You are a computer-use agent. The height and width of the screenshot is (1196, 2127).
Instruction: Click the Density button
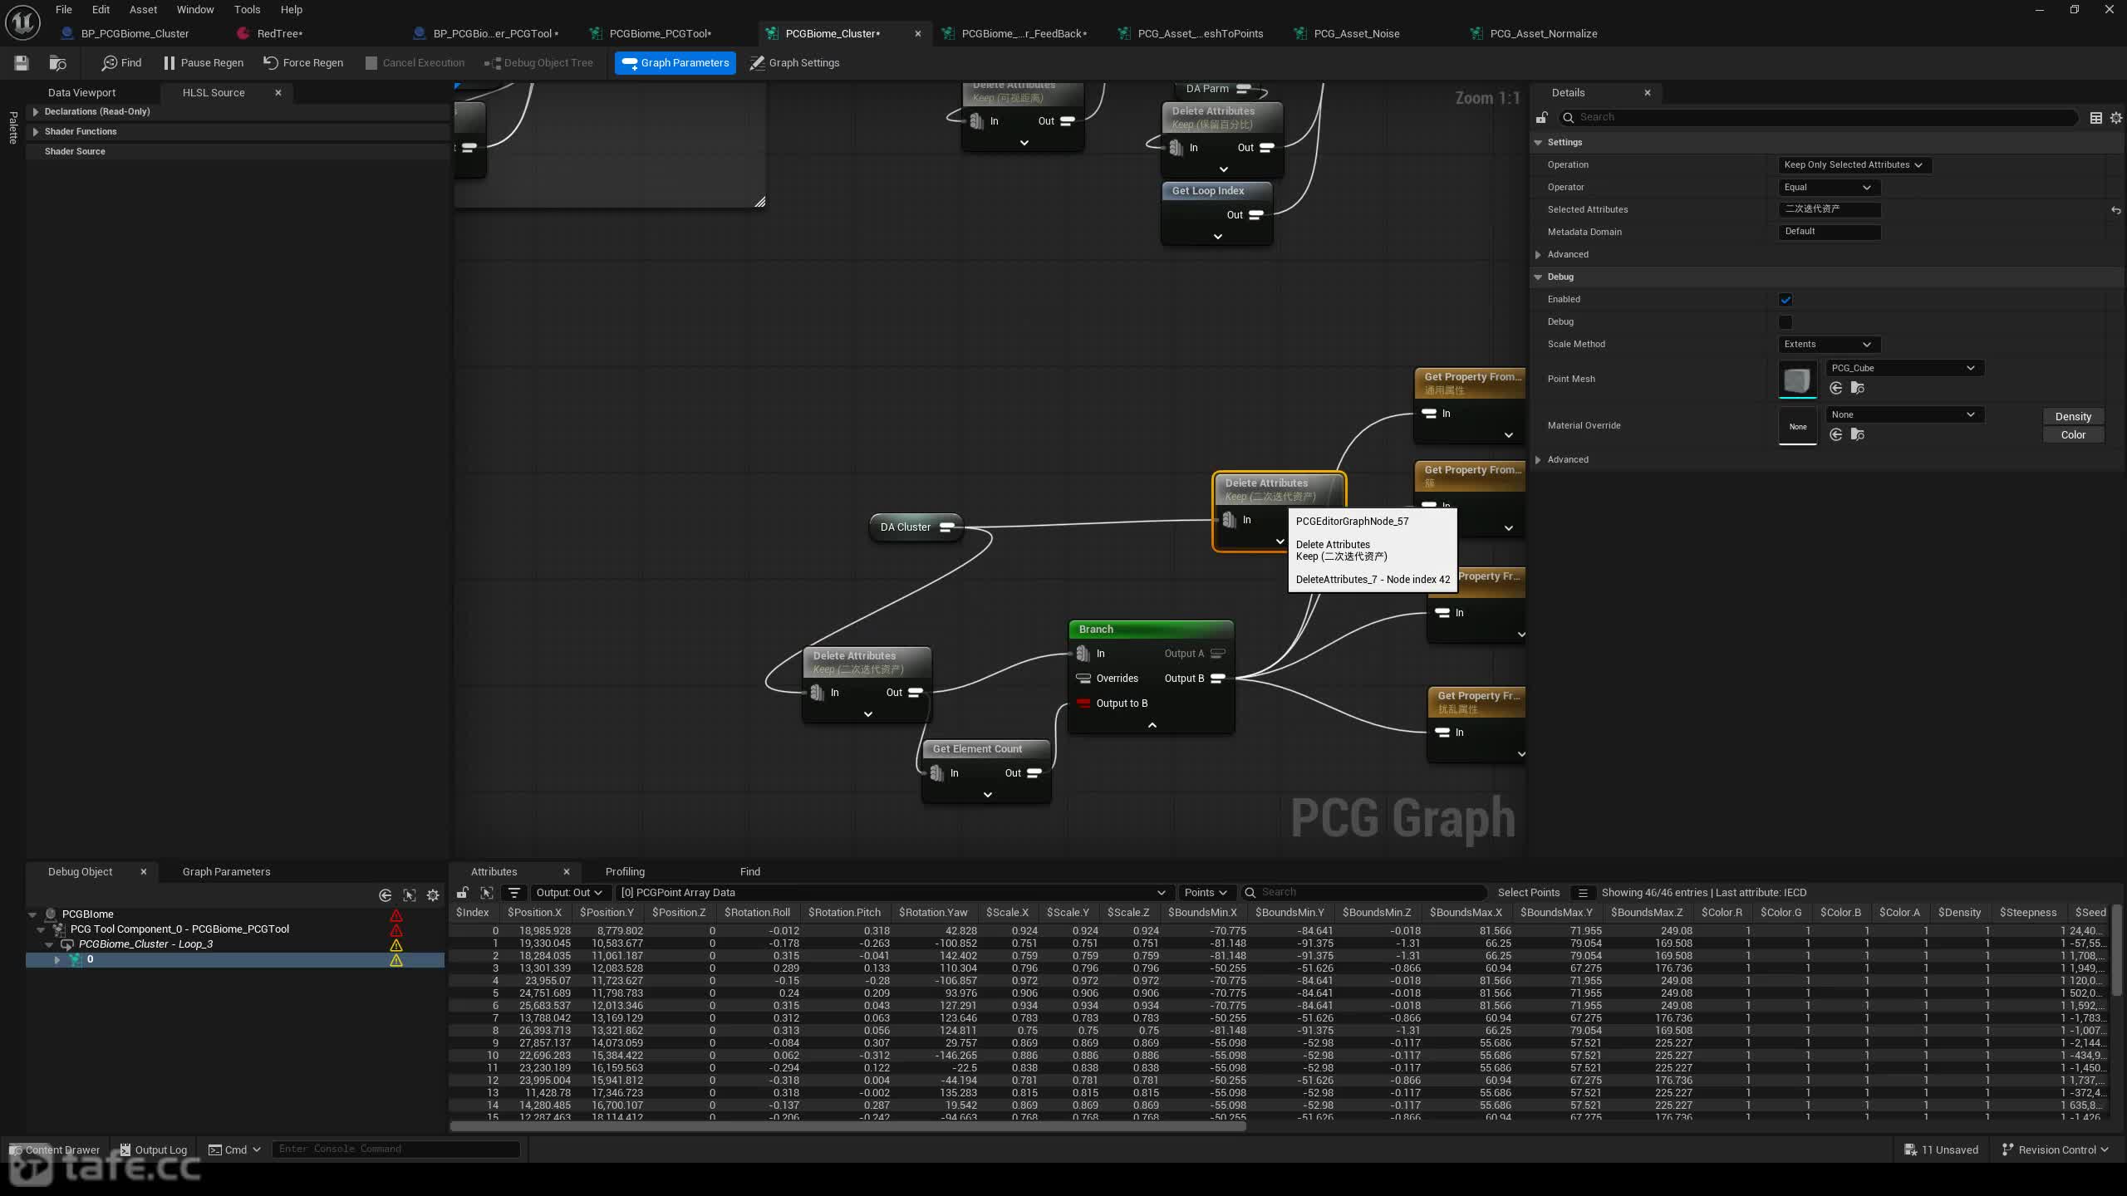(2073, 417)
